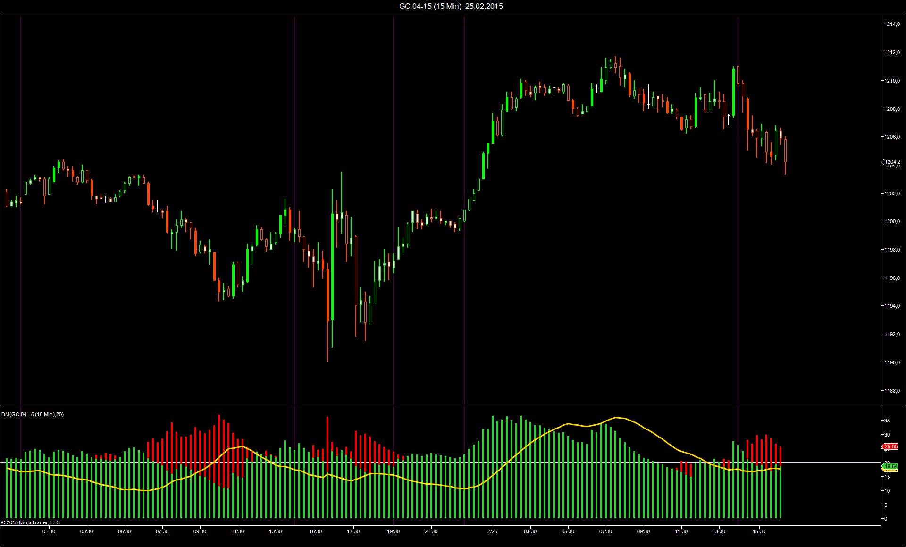Click the 1208,0 price axis label
The width and height of the screenshot is (906, 547).
pos(892,109)
